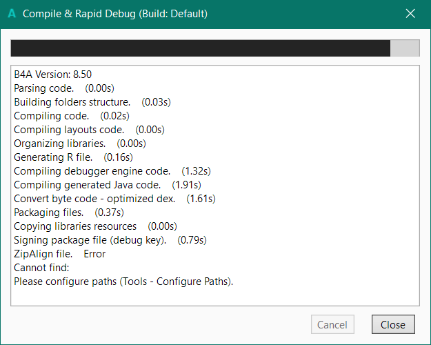Select the 'Compiling layouts code.' entry
Viewport: 431px width, 345px height.
(69, 130)
